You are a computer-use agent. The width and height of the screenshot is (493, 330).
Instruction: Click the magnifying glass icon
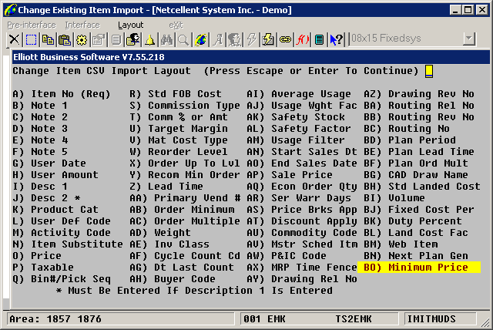coord(183,39)
